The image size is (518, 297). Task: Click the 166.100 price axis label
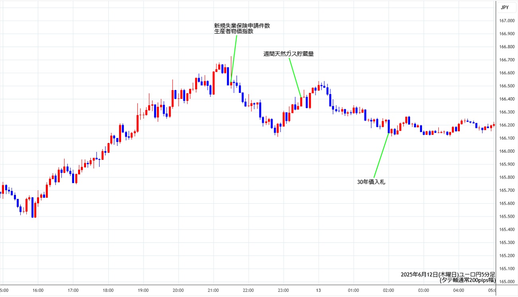[x=507, y=138]
